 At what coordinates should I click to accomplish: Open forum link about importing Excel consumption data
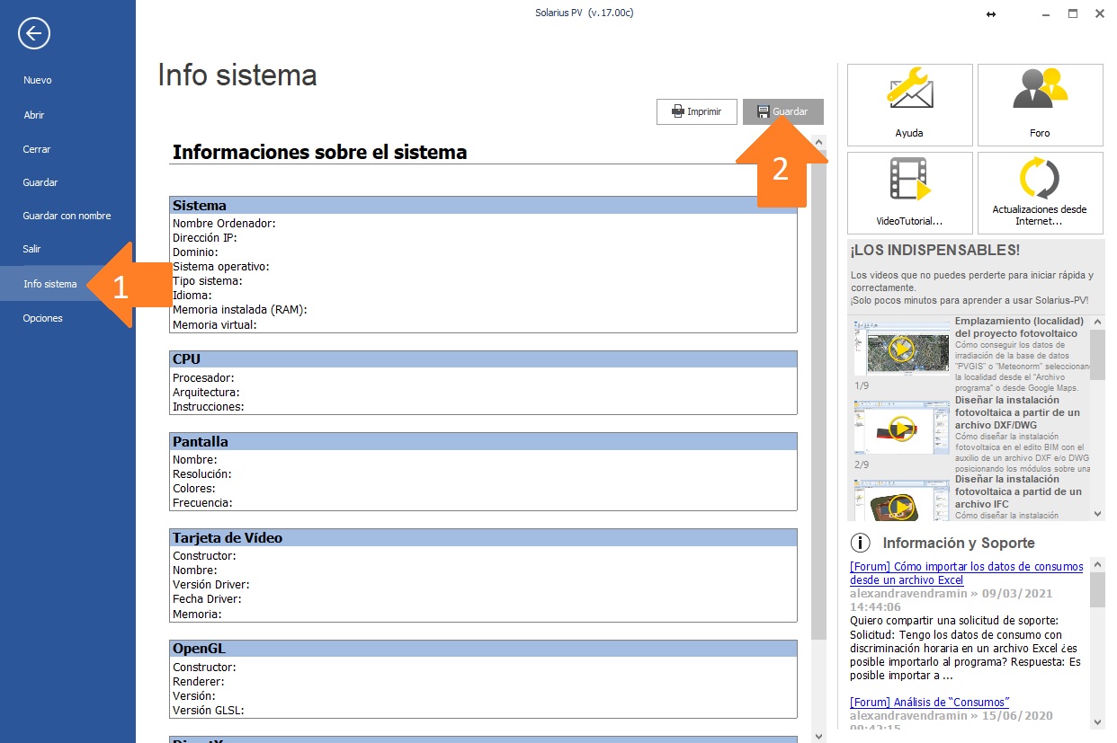(x=967, y=573)
